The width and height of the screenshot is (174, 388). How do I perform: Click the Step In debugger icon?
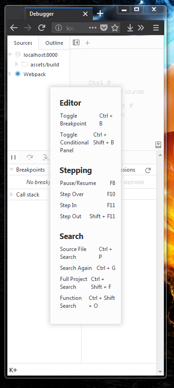point(46,157)
